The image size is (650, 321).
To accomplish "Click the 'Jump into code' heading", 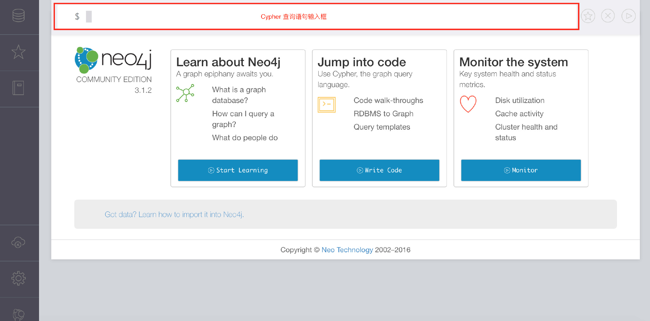I will pos(362,62).
